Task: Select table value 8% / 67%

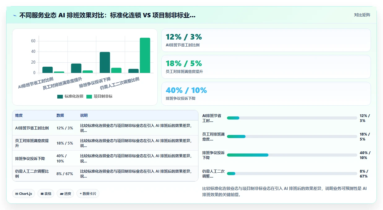Action: click(x=65, y=174)
